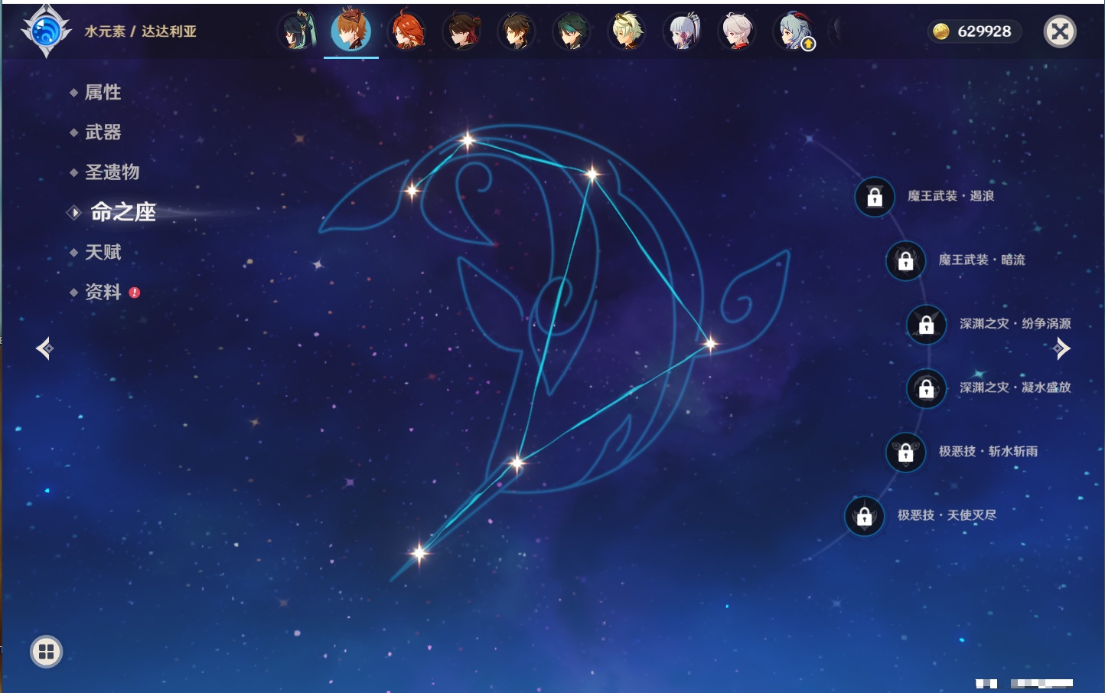The width and height of the screenshot is (1105, 693).
Task: Open the 天赋 talents page
Action: [103, 252]
